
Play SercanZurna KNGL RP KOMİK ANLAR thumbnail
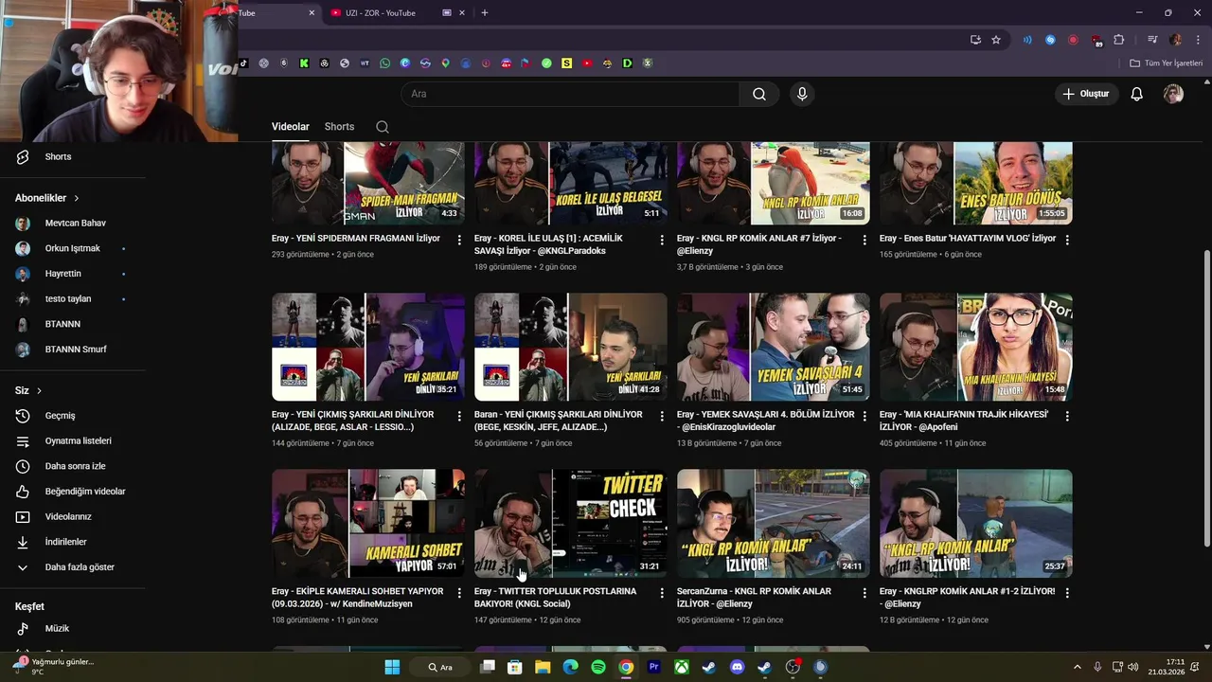(x=774, y=523)
